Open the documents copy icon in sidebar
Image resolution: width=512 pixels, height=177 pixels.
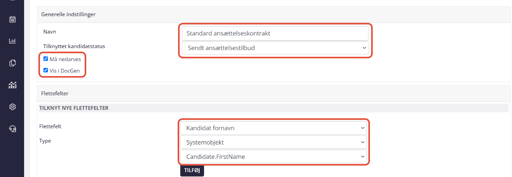click(x=13, y=63)
